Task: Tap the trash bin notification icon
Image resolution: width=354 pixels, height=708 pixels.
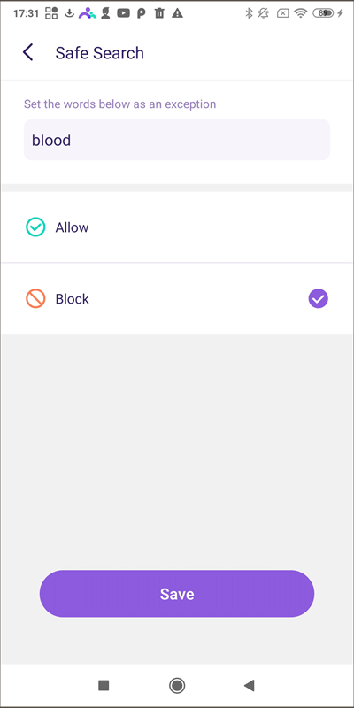Action: [159, 13]
